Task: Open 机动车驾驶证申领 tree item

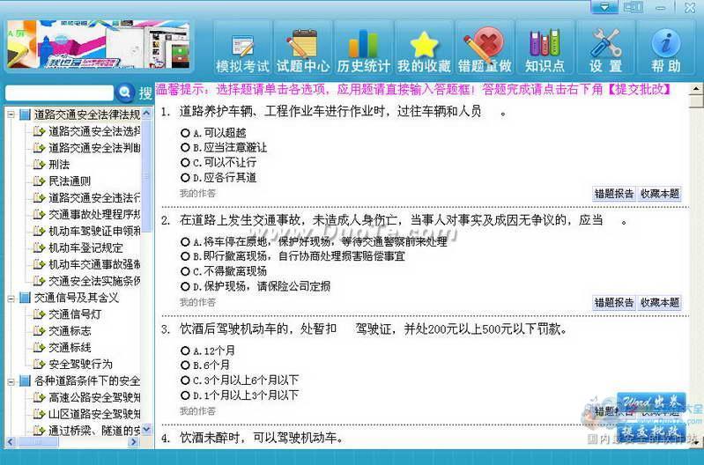Action: [94, 231]
